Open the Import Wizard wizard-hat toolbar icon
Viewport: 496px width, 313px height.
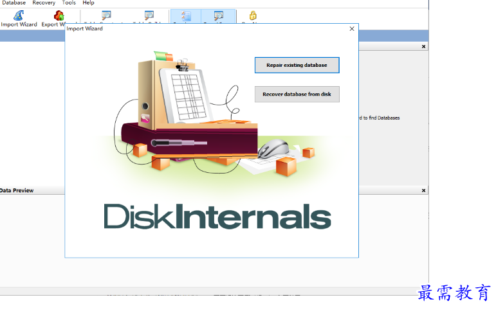coord(19,15)
